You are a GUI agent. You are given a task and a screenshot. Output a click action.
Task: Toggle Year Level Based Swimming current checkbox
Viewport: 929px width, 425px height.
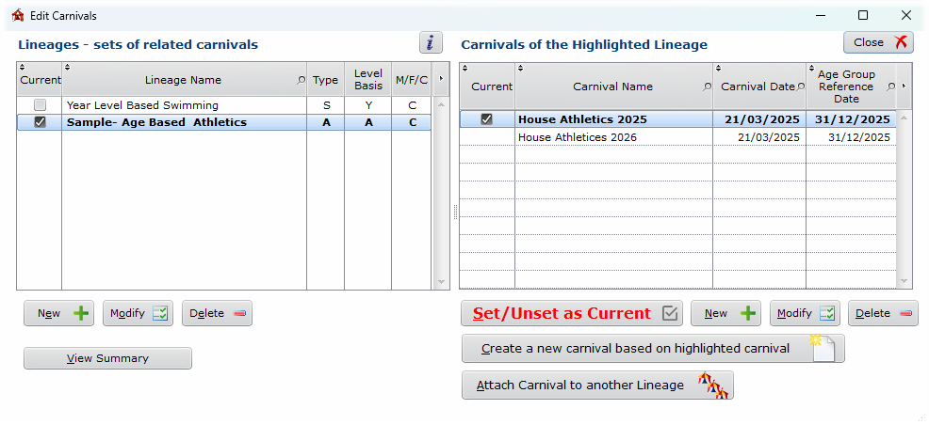pyautogui.click(x=40, y=105)
